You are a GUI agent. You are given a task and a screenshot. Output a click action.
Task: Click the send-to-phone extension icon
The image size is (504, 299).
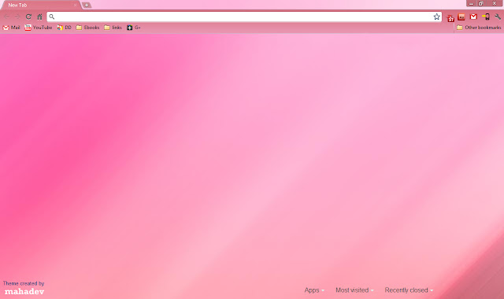click(486, 17)
